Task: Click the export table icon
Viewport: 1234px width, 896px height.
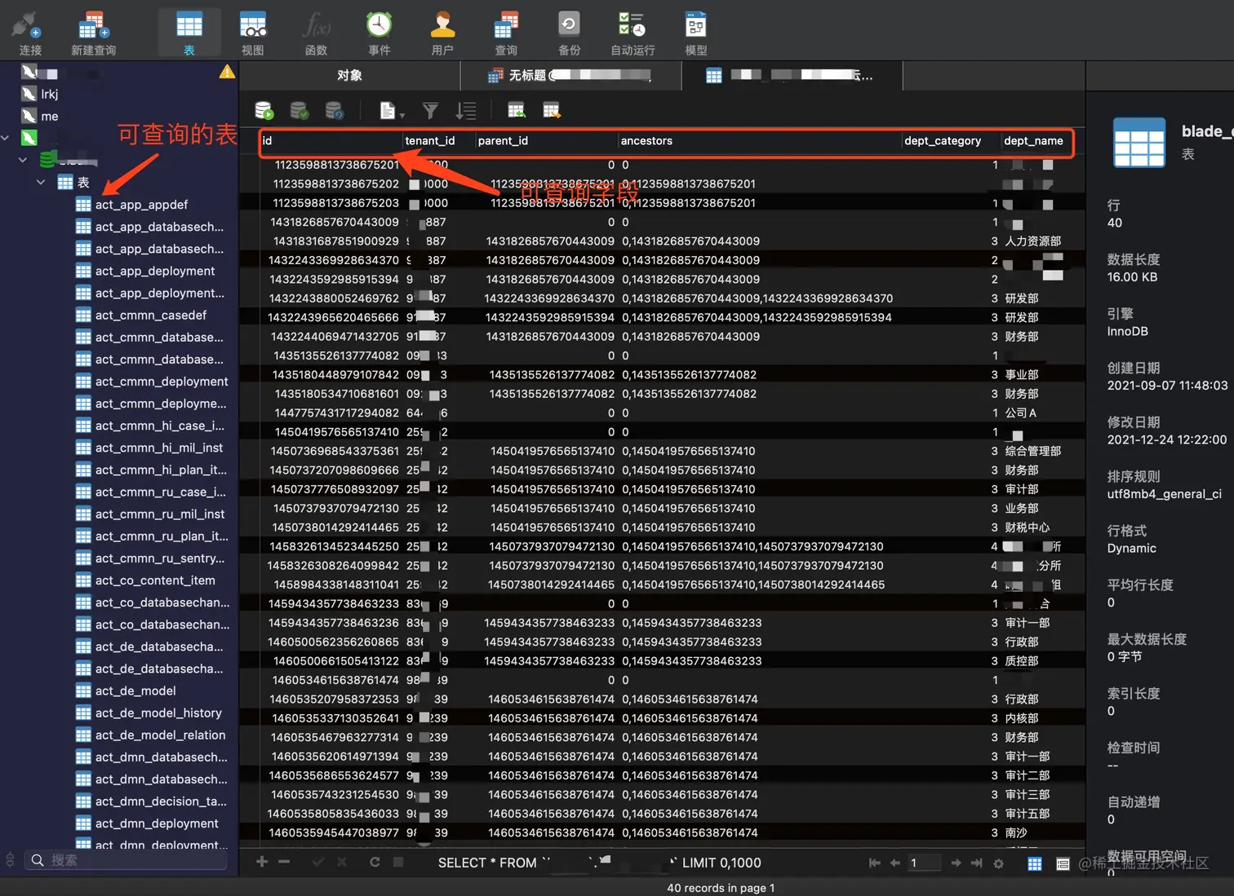Action: coord(552,110)
